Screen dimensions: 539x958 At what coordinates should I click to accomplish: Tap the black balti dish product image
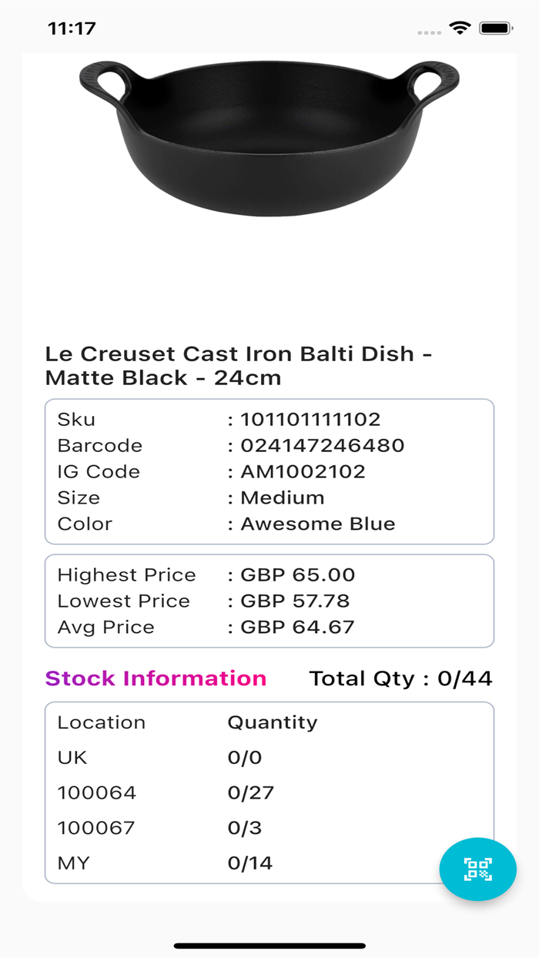[269, 135]
